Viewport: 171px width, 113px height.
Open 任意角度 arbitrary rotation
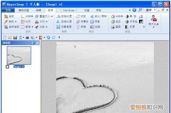(x=64, y=27)
